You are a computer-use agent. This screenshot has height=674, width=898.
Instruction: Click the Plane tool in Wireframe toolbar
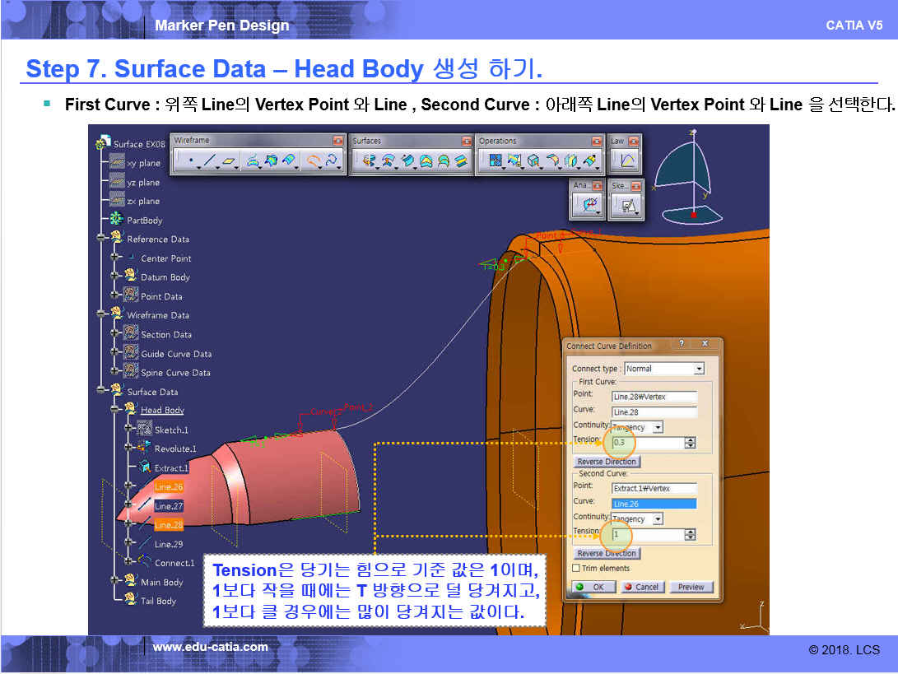[x=228, y=161]
